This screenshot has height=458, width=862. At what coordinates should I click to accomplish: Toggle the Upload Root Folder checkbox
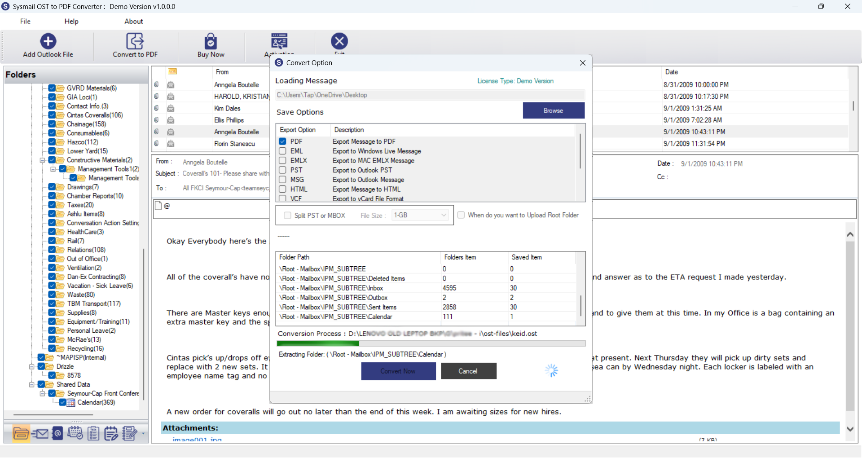click(461, 215)
